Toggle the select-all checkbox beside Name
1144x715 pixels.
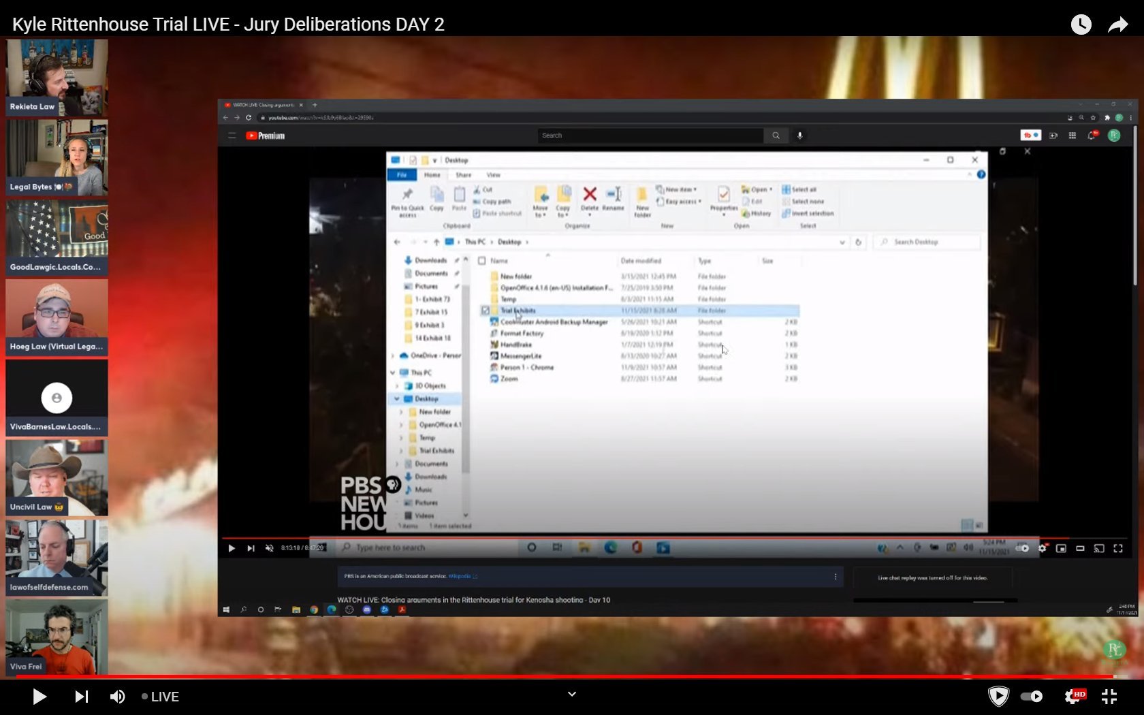482,261
